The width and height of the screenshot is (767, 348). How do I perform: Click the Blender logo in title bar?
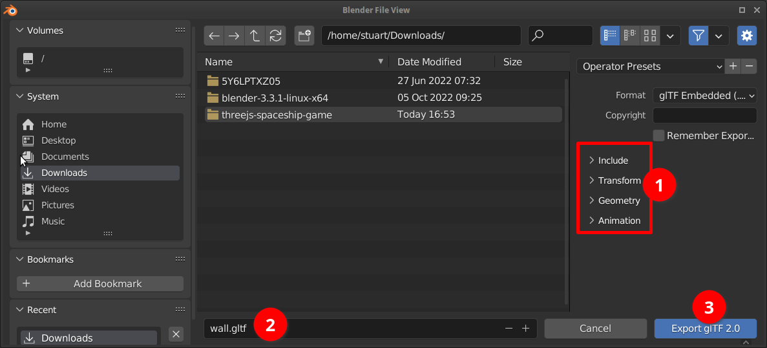pos(12,9)
